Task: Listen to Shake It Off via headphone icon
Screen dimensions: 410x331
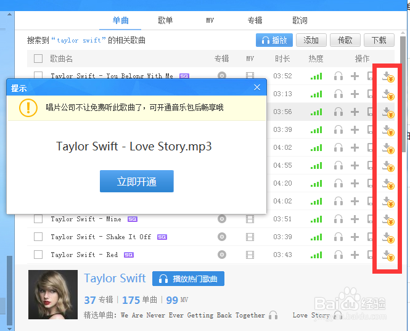Action: 338,237
